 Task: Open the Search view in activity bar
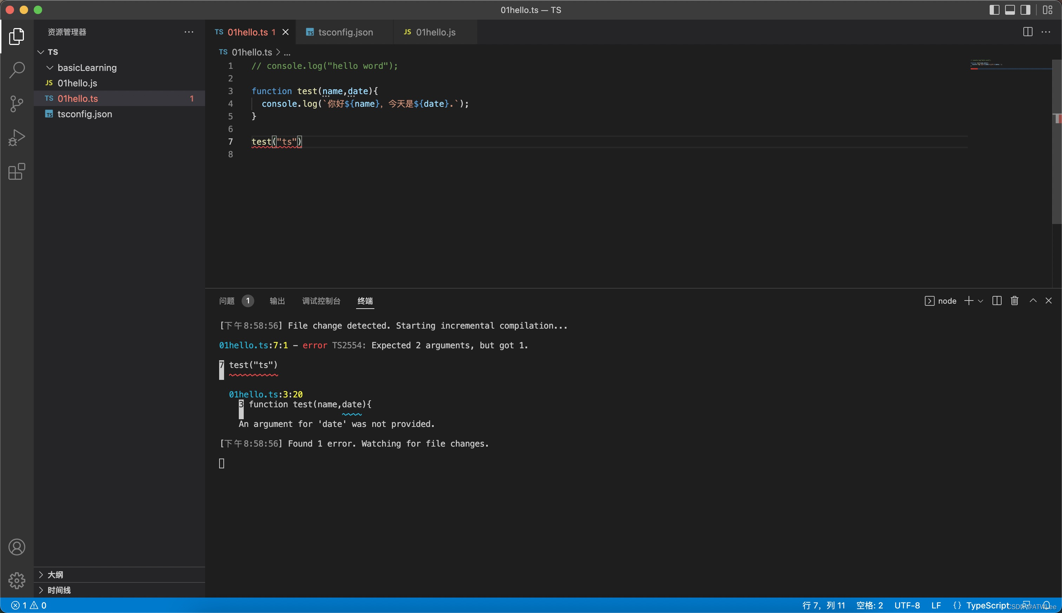tap(17, 70)
